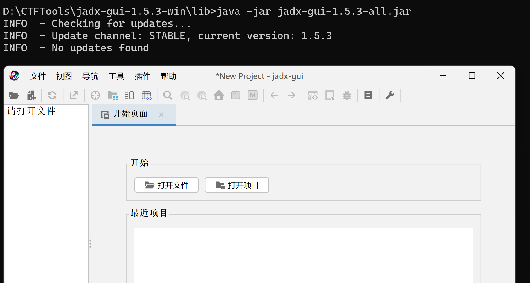Minimize the jadx-gui window
Viewport: 530px width, 283px height.
tap(443, 76)
